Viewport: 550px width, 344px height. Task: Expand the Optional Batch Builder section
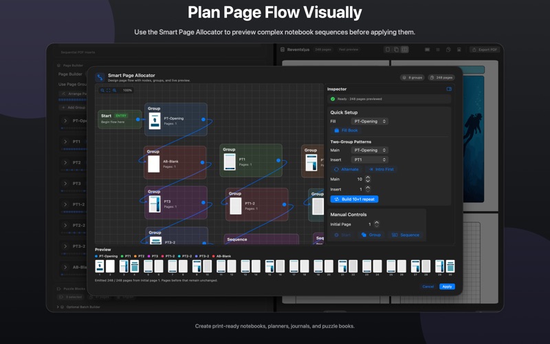[58, 307]
